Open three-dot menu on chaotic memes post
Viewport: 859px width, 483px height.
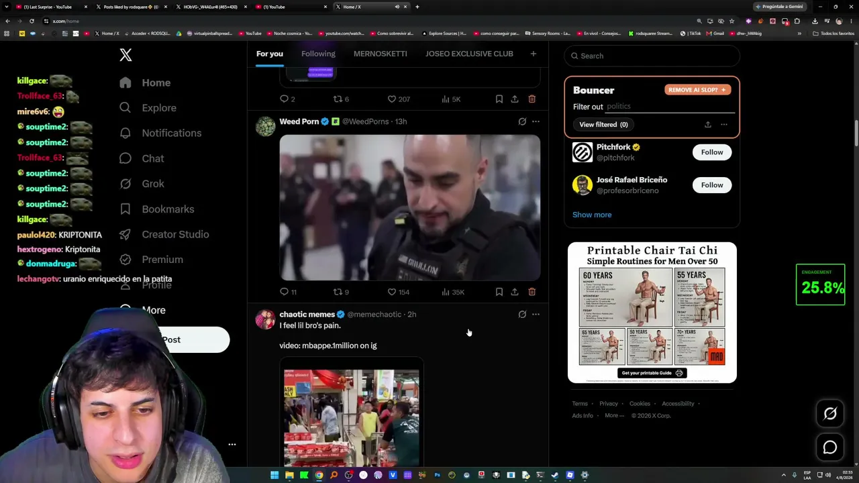536,314
